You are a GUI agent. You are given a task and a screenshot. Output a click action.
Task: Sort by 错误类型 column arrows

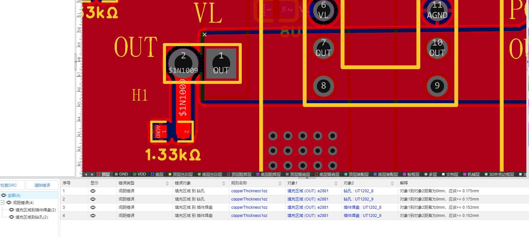167,183
